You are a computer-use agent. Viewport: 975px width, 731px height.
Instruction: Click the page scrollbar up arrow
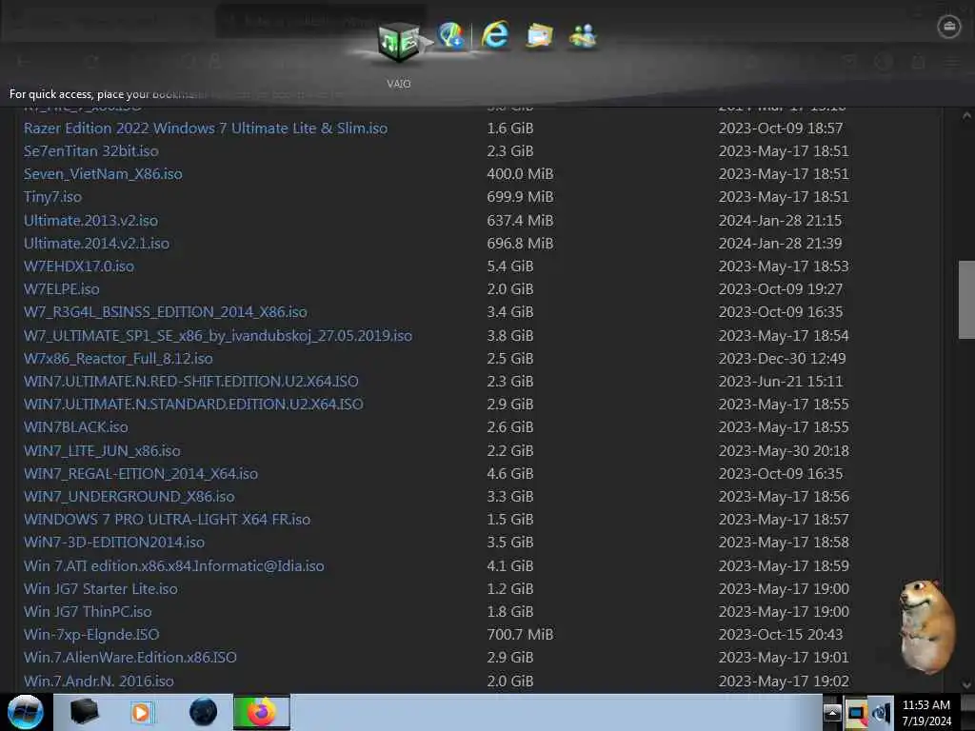click(966, 116)
